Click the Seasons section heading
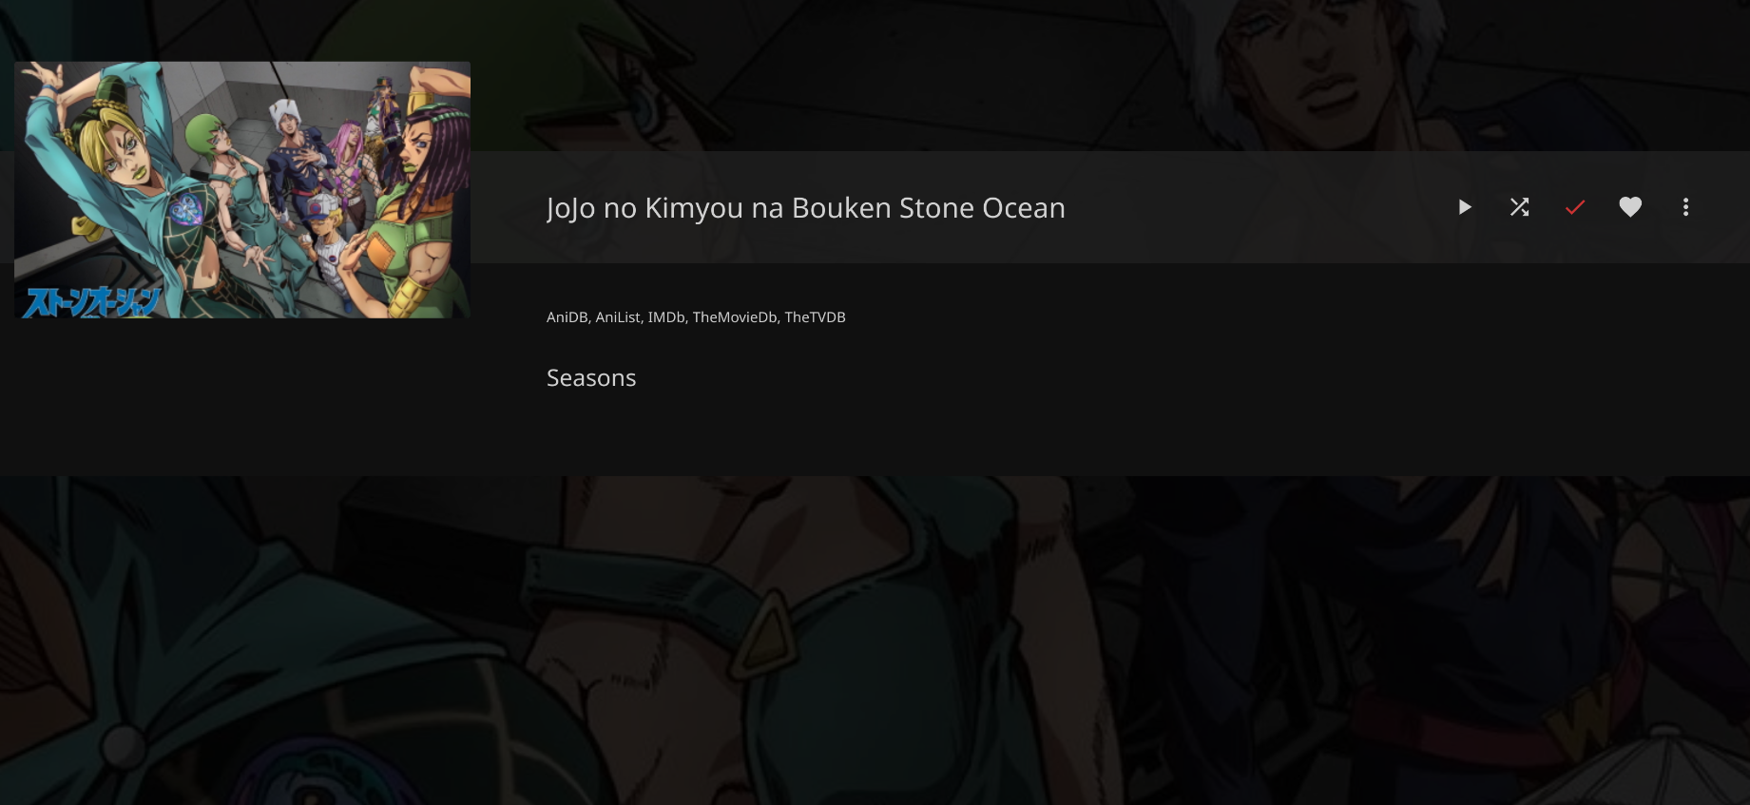This screenshot has height=805, width=1750. (591, 378)
